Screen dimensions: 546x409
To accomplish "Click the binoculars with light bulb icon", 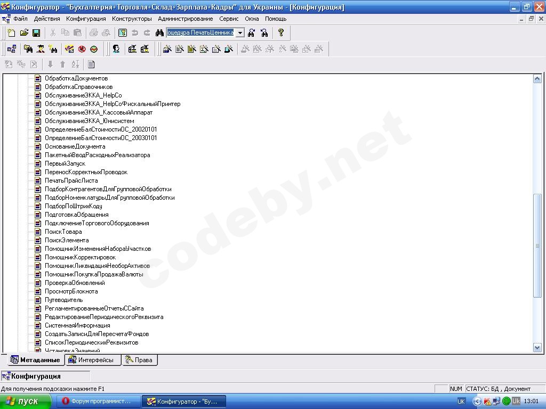I will [53, 49].
